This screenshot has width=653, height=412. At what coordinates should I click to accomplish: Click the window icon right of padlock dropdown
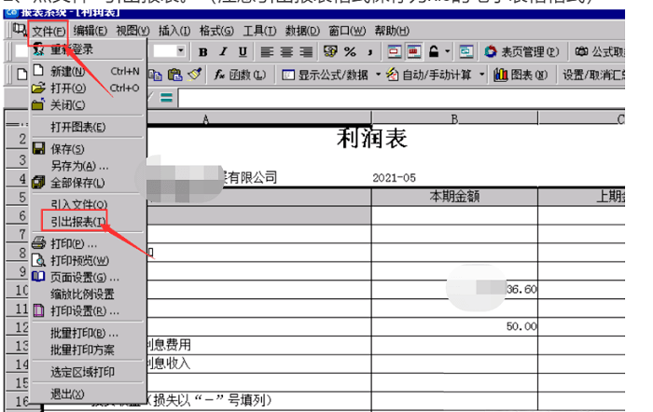[x=466, y=51]
